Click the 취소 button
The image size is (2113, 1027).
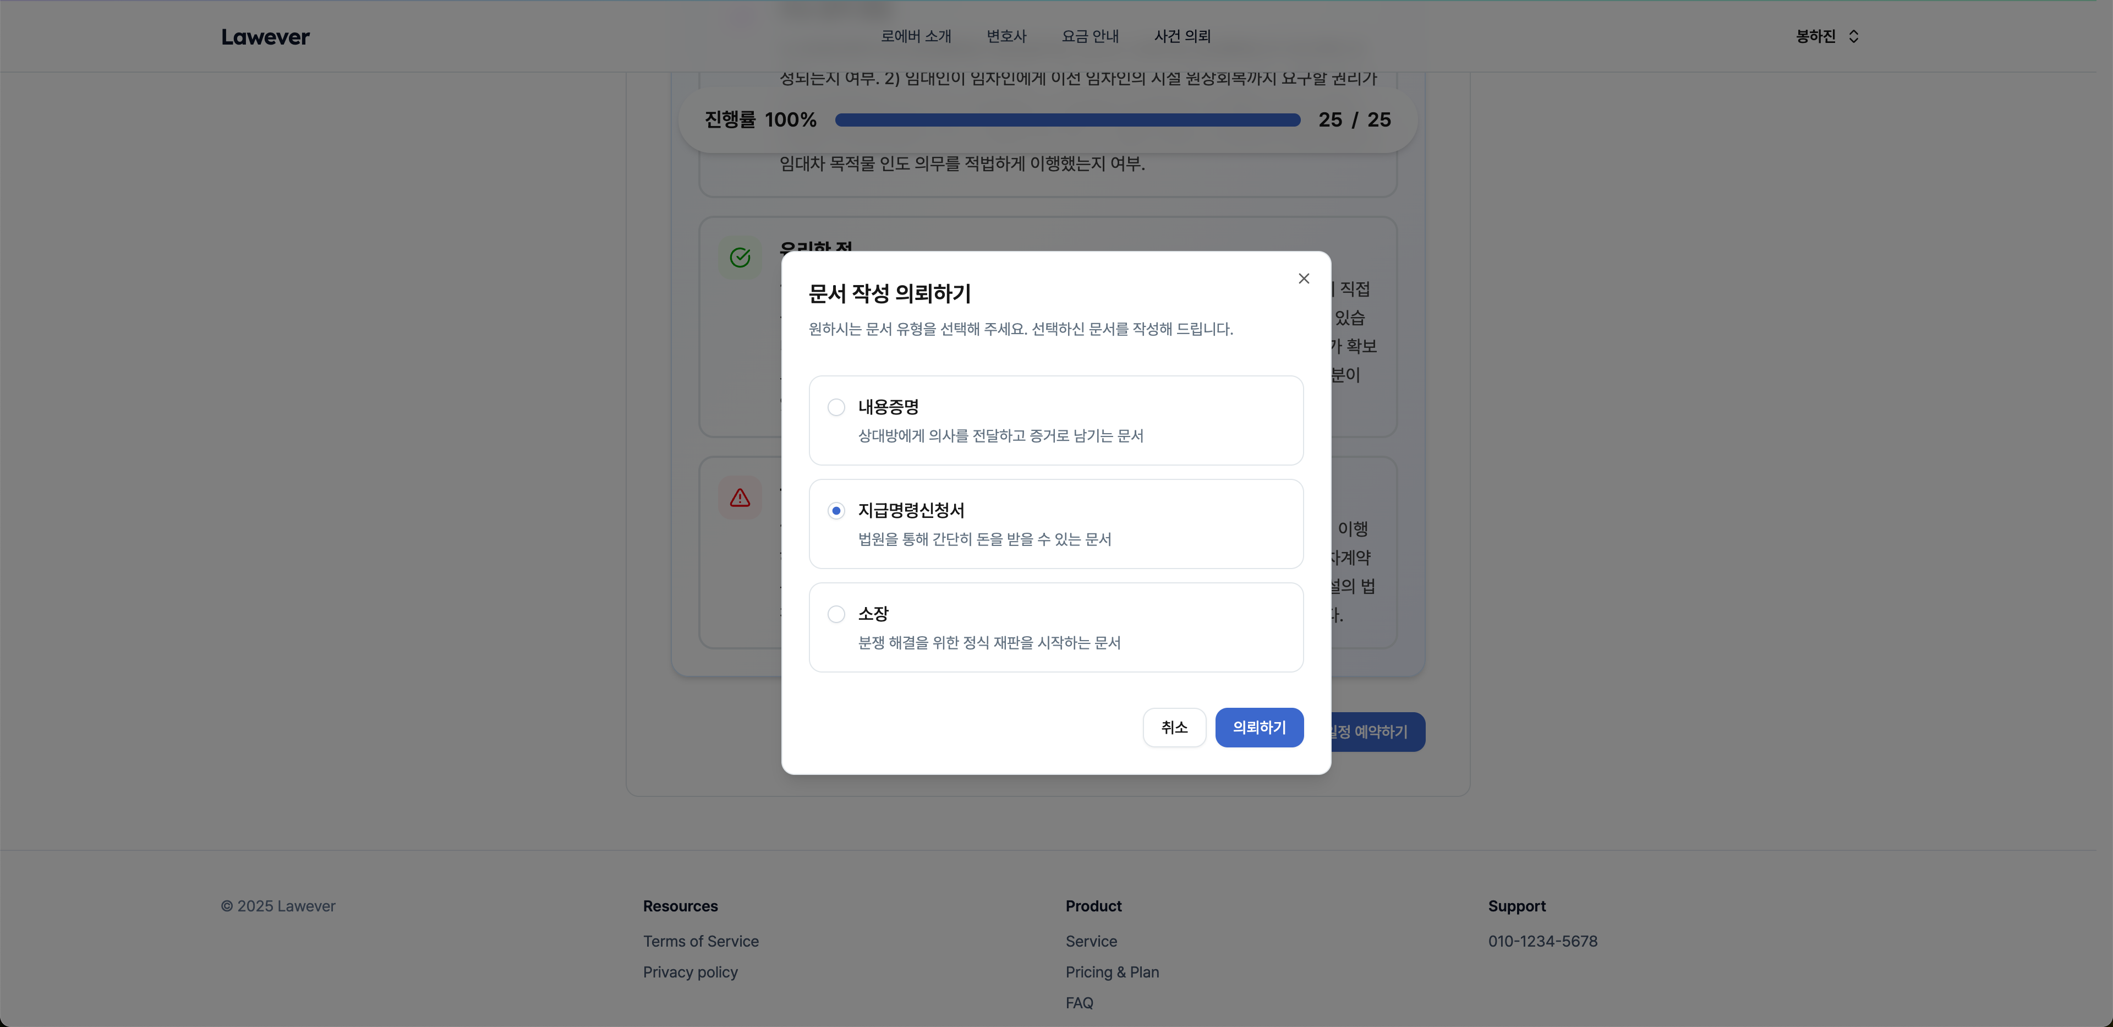tap(1174, 728)
